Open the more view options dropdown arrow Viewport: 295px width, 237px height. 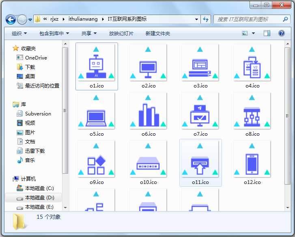pyautogui.click(x=253, y=34)
